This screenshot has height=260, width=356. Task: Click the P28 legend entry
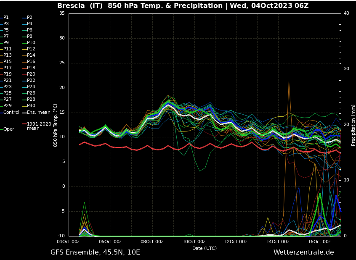click(29, 99)
